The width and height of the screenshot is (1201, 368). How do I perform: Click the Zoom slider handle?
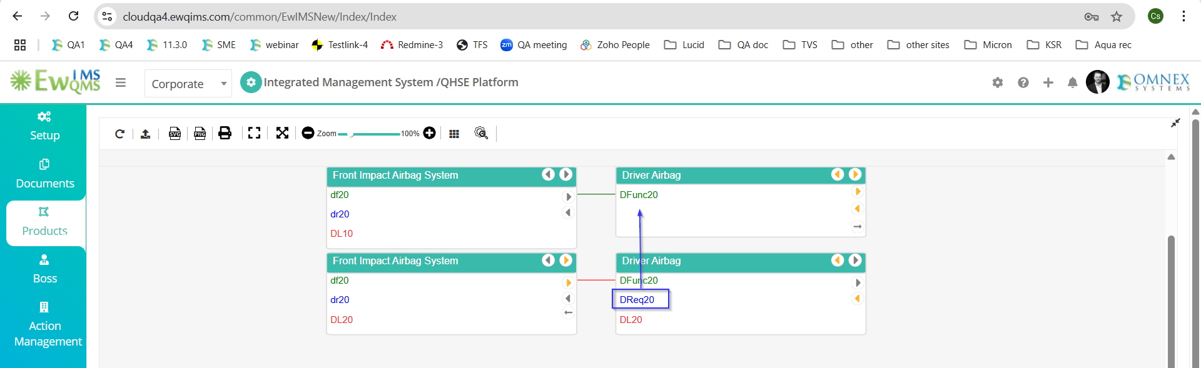click(x=352, y=134)
